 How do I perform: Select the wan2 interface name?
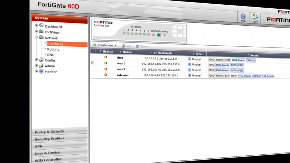coord(121,69)
